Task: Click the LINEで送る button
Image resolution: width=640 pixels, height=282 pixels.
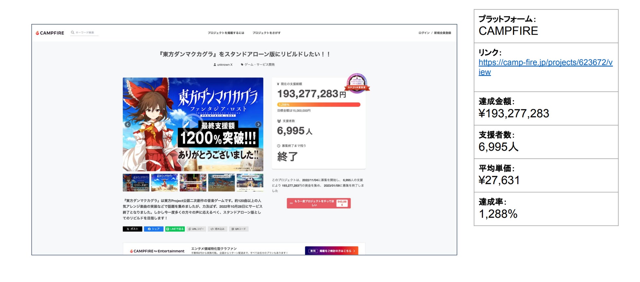Action: pos(175,229)
